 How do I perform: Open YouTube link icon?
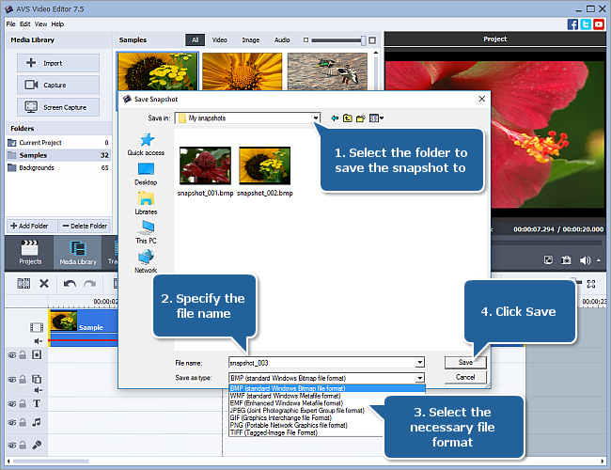click(599, 24)
